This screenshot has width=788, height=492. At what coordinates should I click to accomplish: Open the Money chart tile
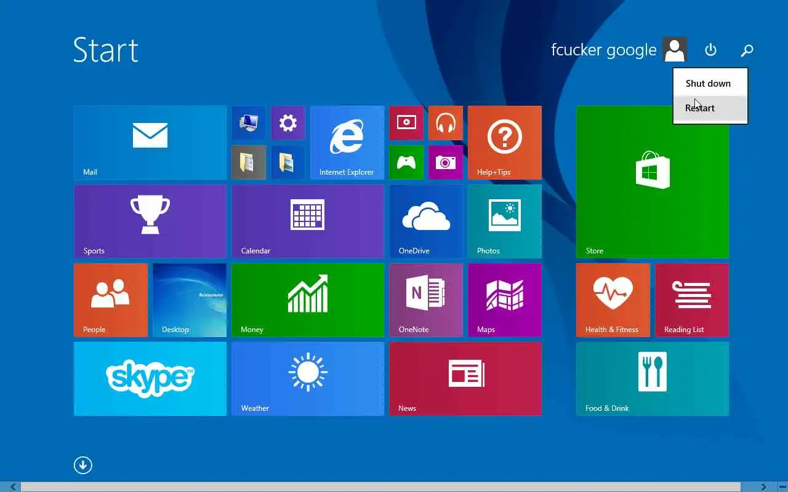point(308,300)
